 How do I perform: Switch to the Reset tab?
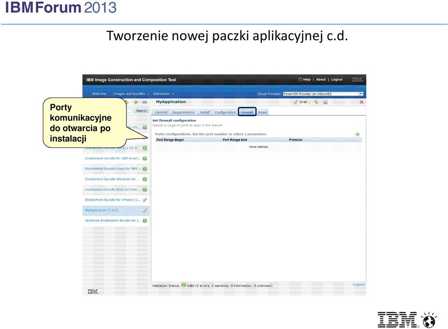[x=263, y=112]
